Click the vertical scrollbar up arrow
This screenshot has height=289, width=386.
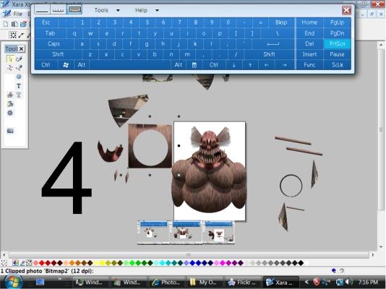(x=381, y=45)
